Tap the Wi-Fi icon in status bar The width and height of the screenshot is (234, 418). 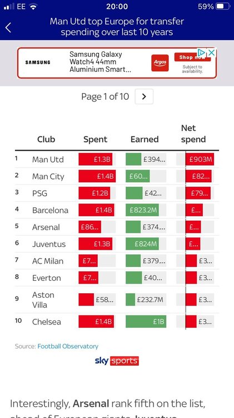[33, 7]
